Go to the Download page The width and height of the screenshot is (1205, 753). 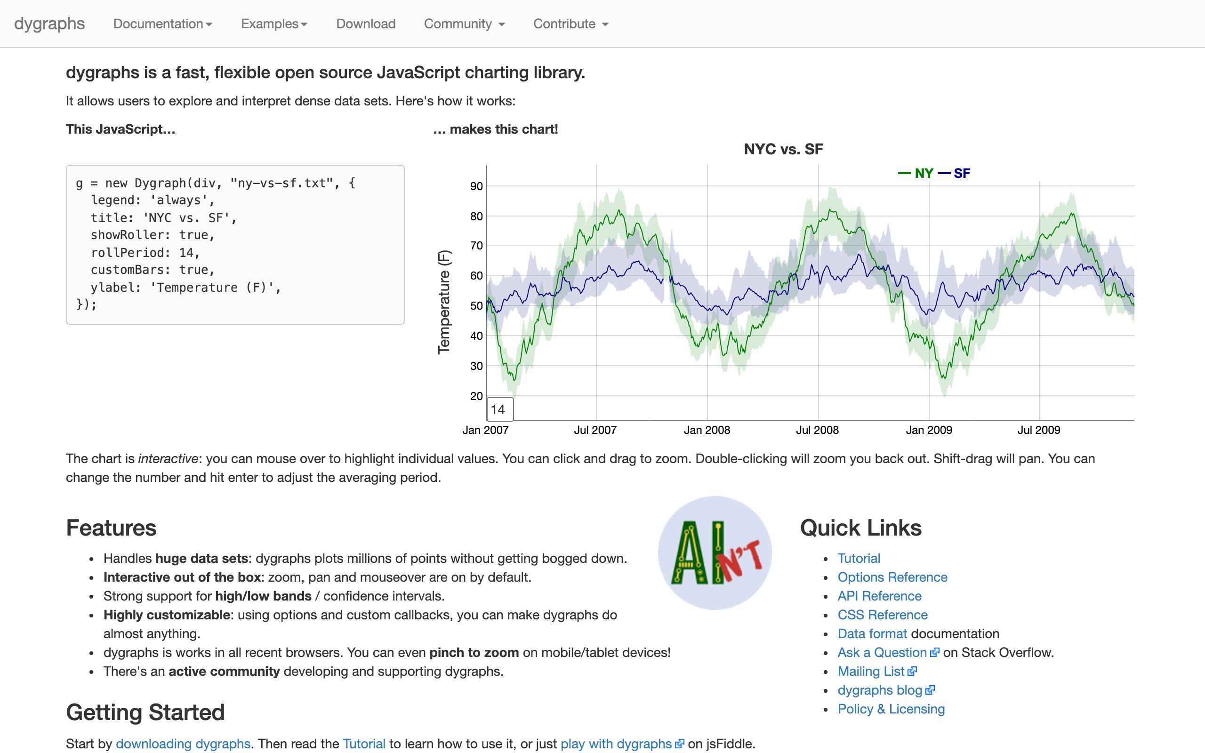point(366,24)
